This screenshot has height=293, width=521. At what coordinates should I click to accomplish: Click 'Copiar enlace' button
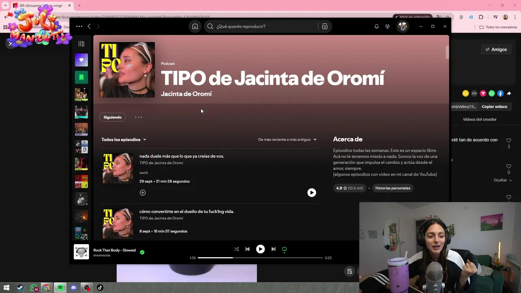click(x=494, y=107)
